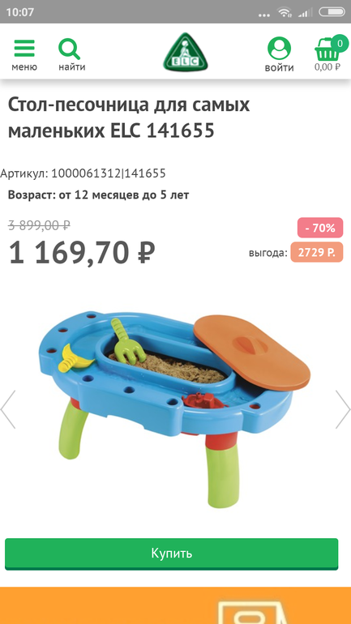The height and width of the screenshot is (624, 351).
Task: Tap the price 1 169,70 ₽
Action: point(82,253)
